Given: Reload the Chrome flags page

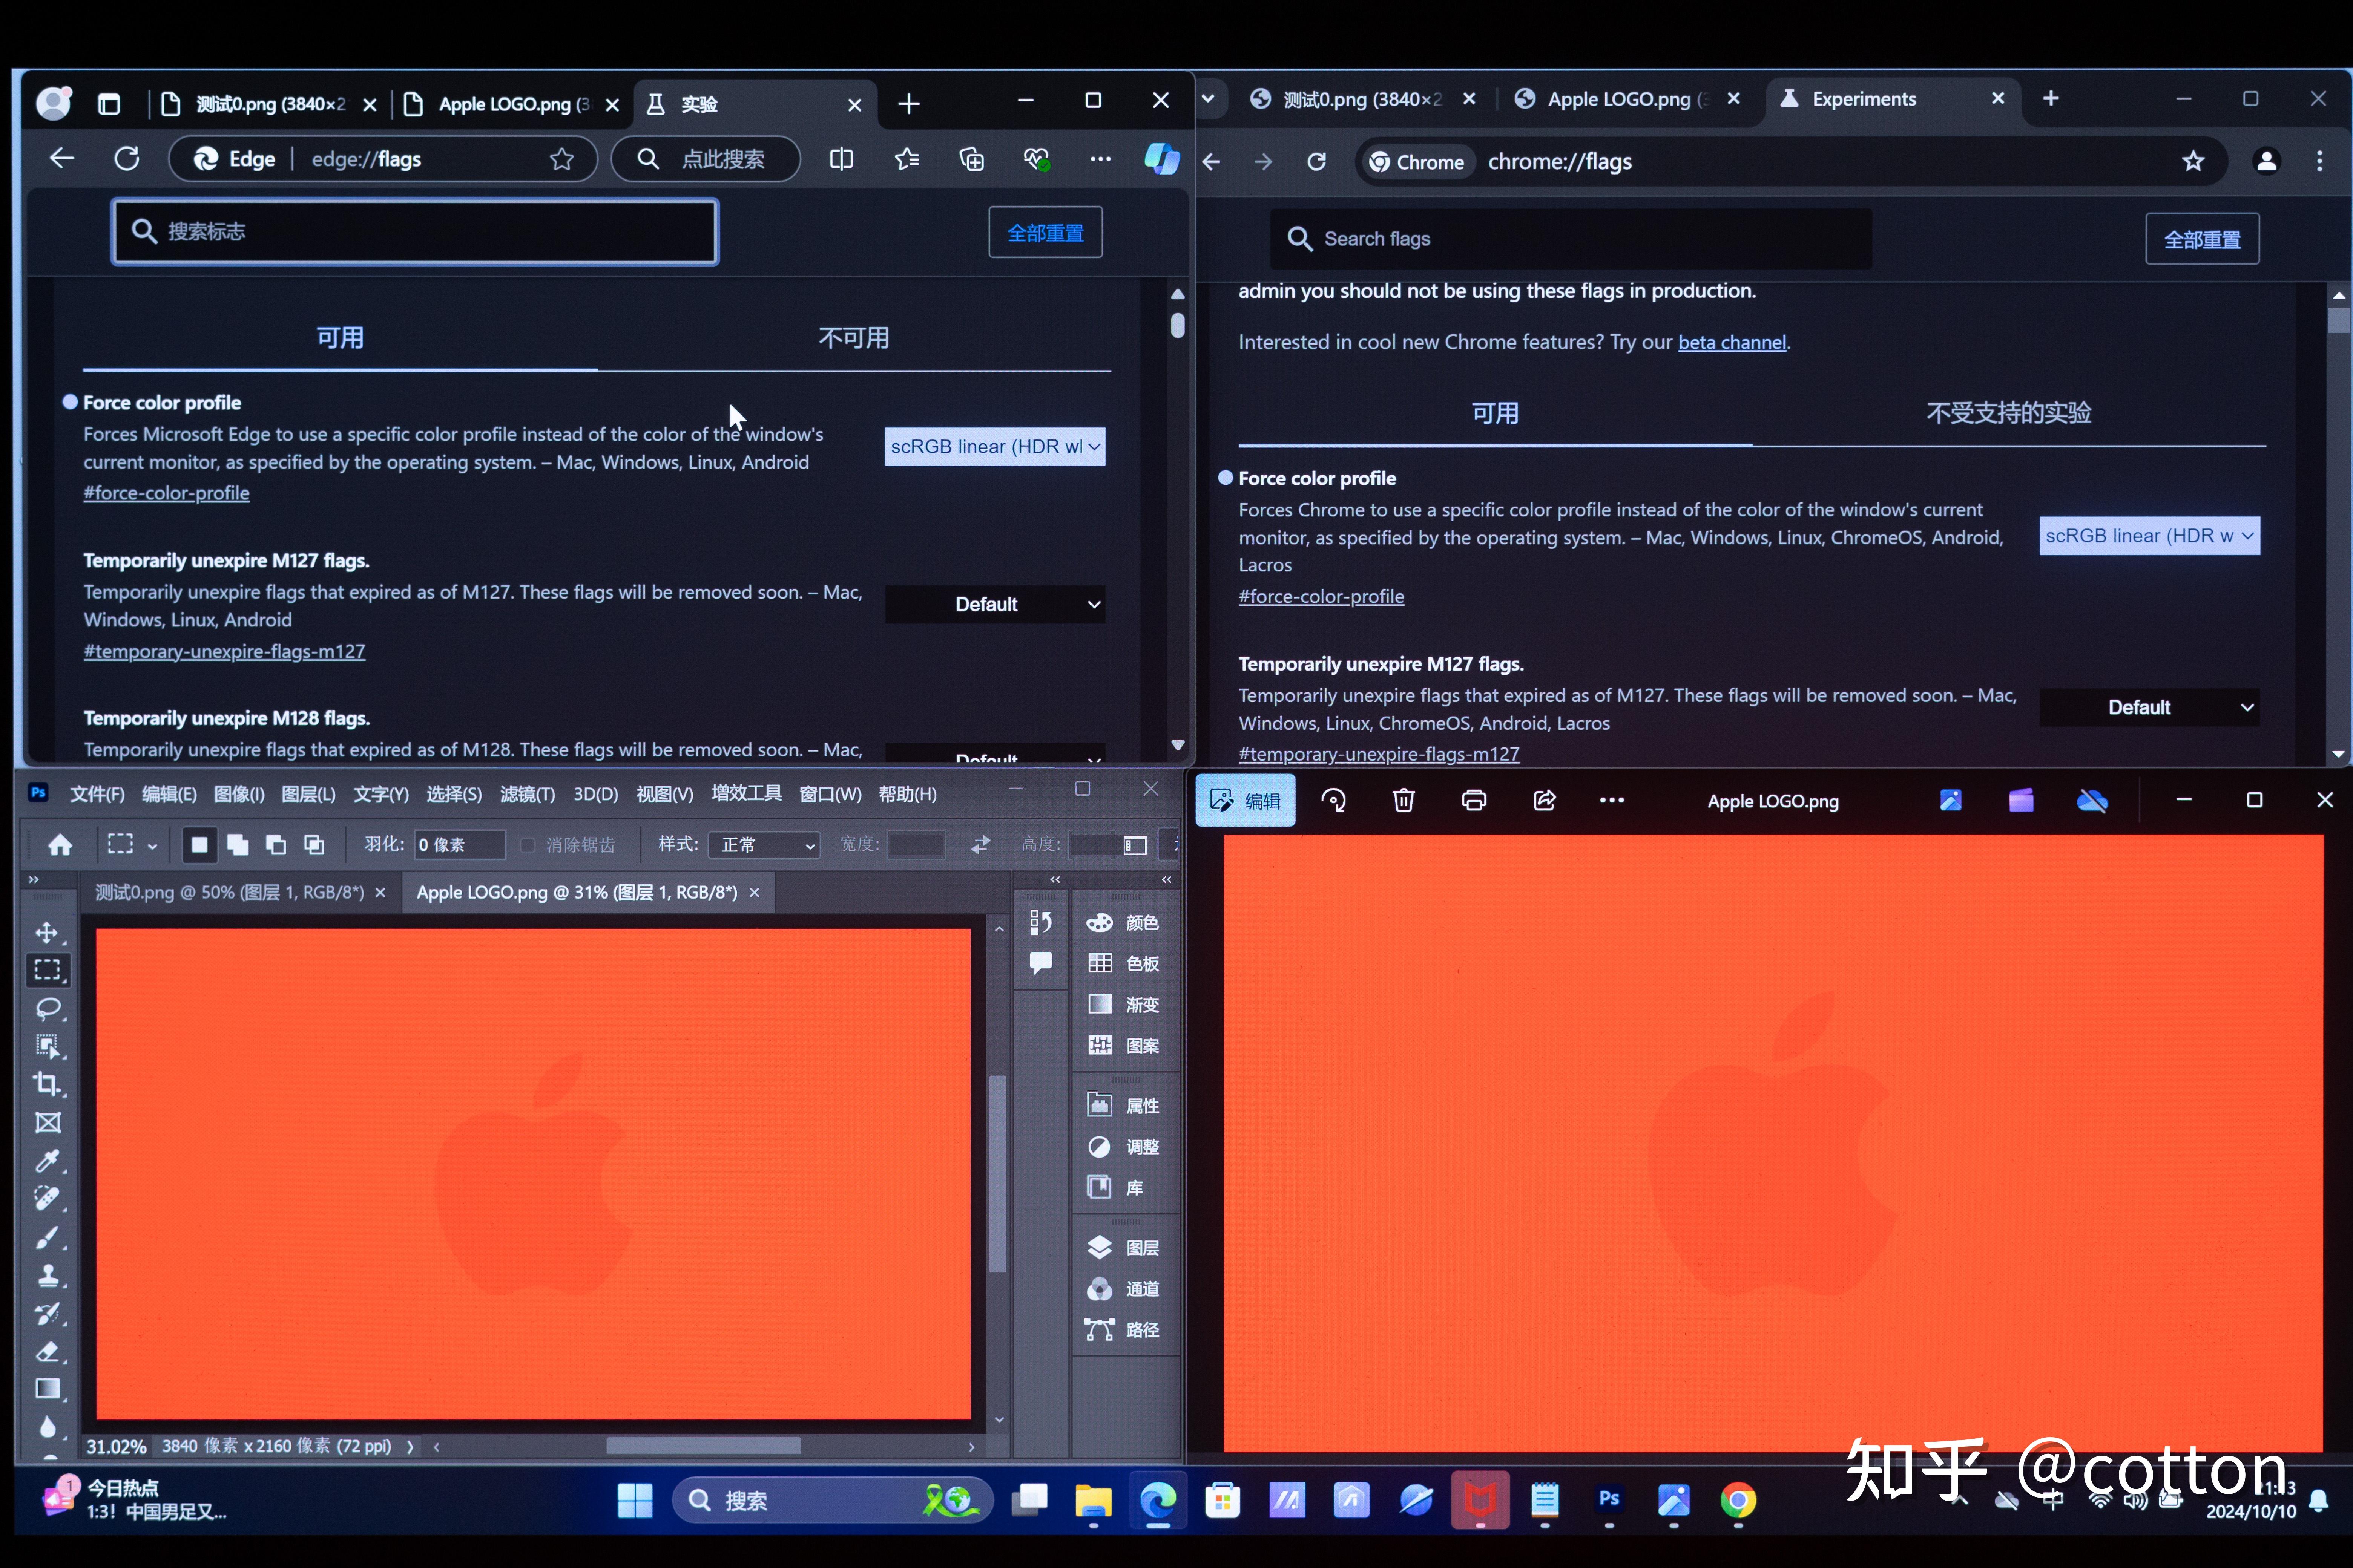Looking at the screenshot, I should pyautogui.click(x=1316, y=162).
